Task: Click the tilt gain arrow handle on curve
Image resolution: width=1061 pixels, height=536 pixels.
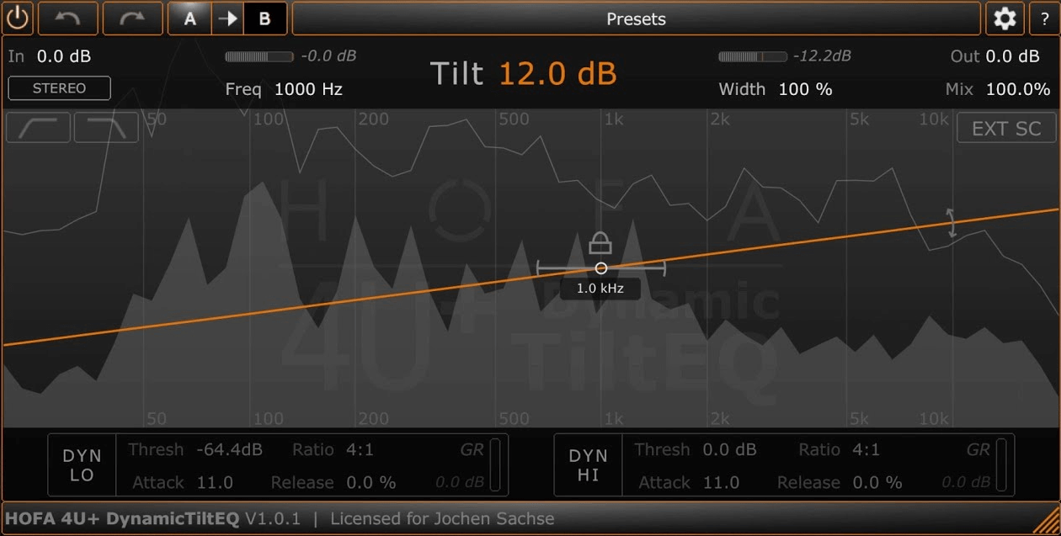Action: click(x=952, y=223)
